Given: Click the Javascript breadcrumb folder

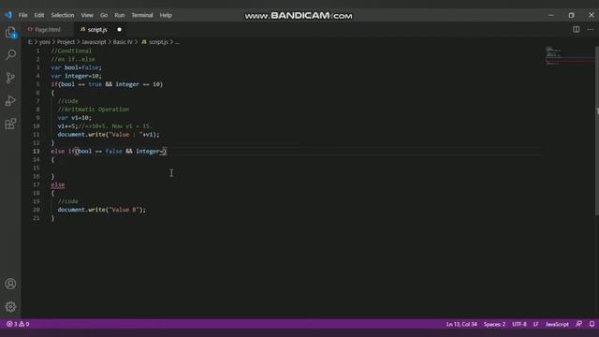Looking at the screenshot, I should [x=94, y=42].
